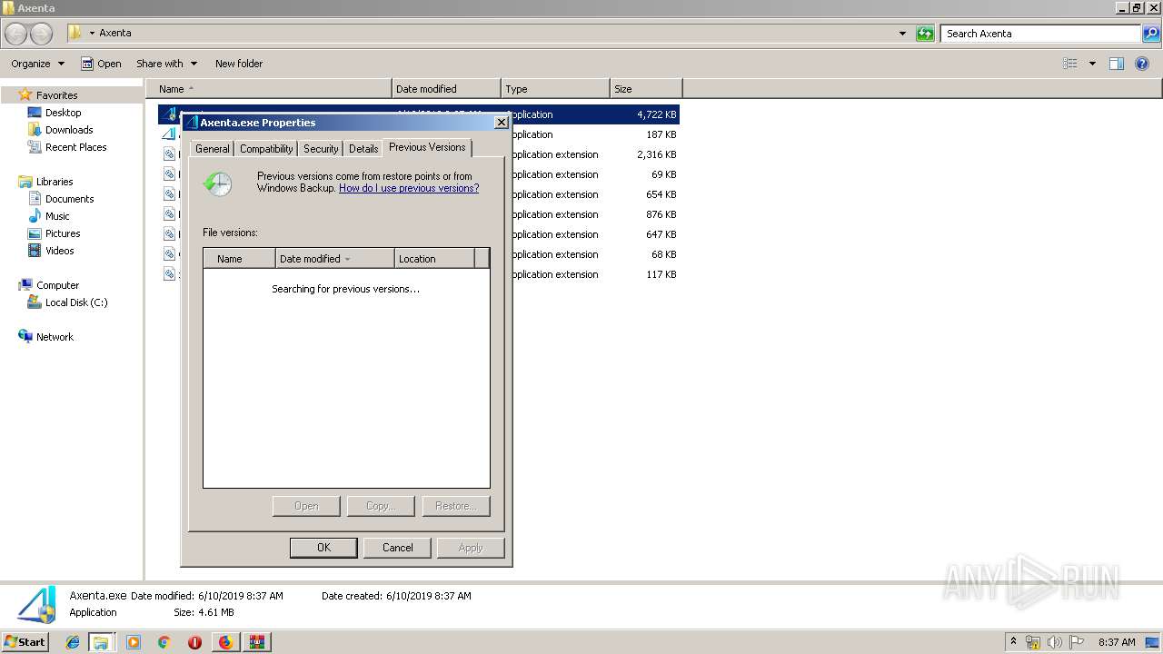Open Pictures library
1163x654 pixels.
tap(63, 233)
